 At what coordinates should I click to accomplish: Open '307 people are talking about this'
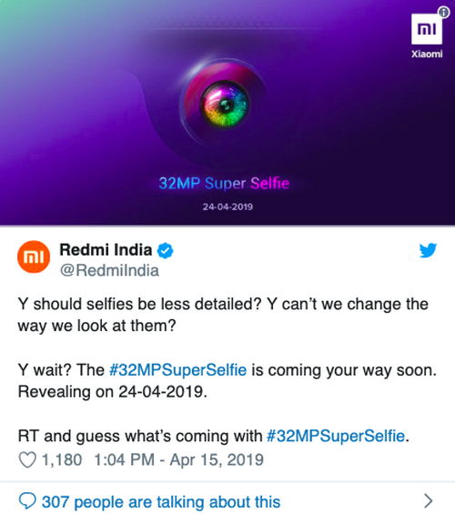[x=161, y=502]
